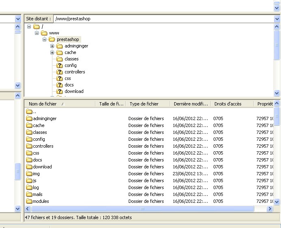Screen dimensions: 281x228
Task: Click the horizontal scrollbar thumb of file list
Action: click(143, 209)
